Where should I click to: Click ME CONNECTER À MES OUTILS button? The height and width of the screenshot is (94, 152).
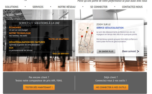tap(111, 87)
